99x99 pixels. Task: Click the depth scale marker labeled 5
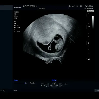pyautogui.click(x=89, y=27)
